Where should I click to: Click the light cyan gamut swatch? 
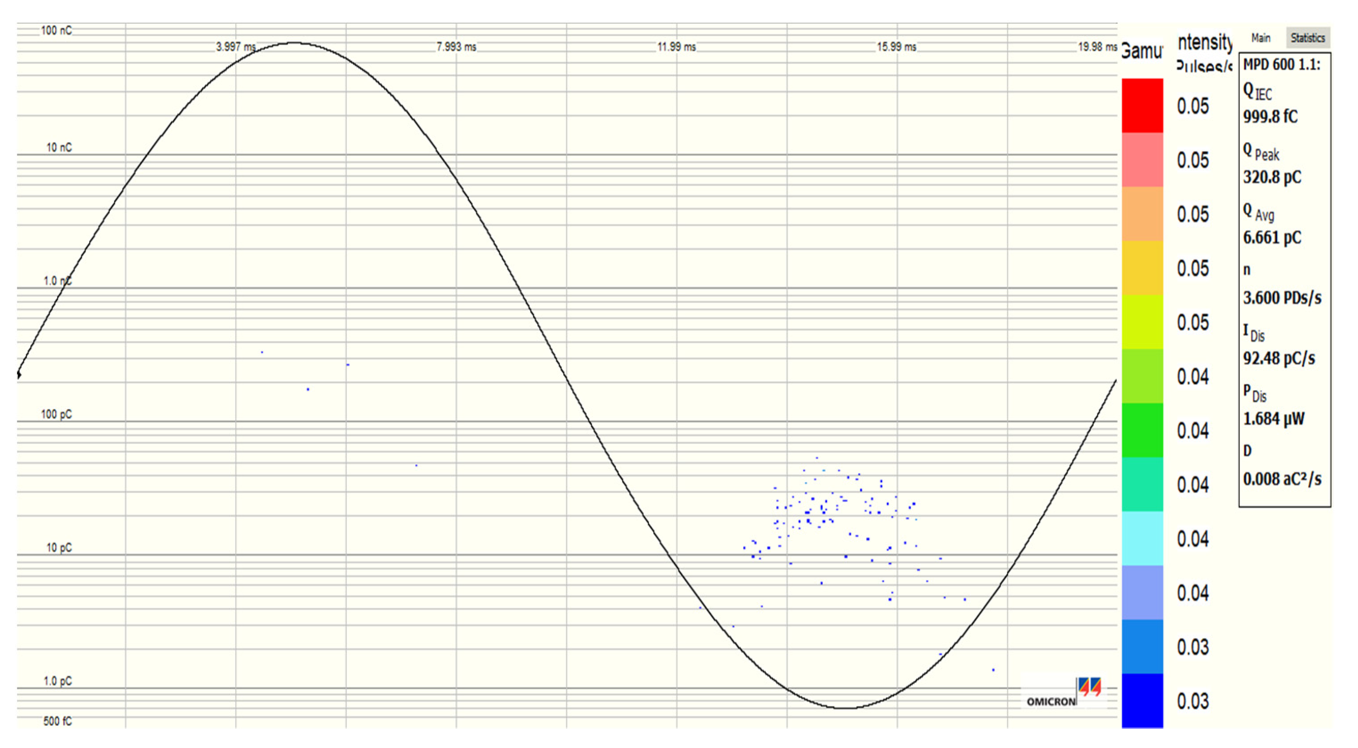pyautogui.click(x=1142, y=538)
